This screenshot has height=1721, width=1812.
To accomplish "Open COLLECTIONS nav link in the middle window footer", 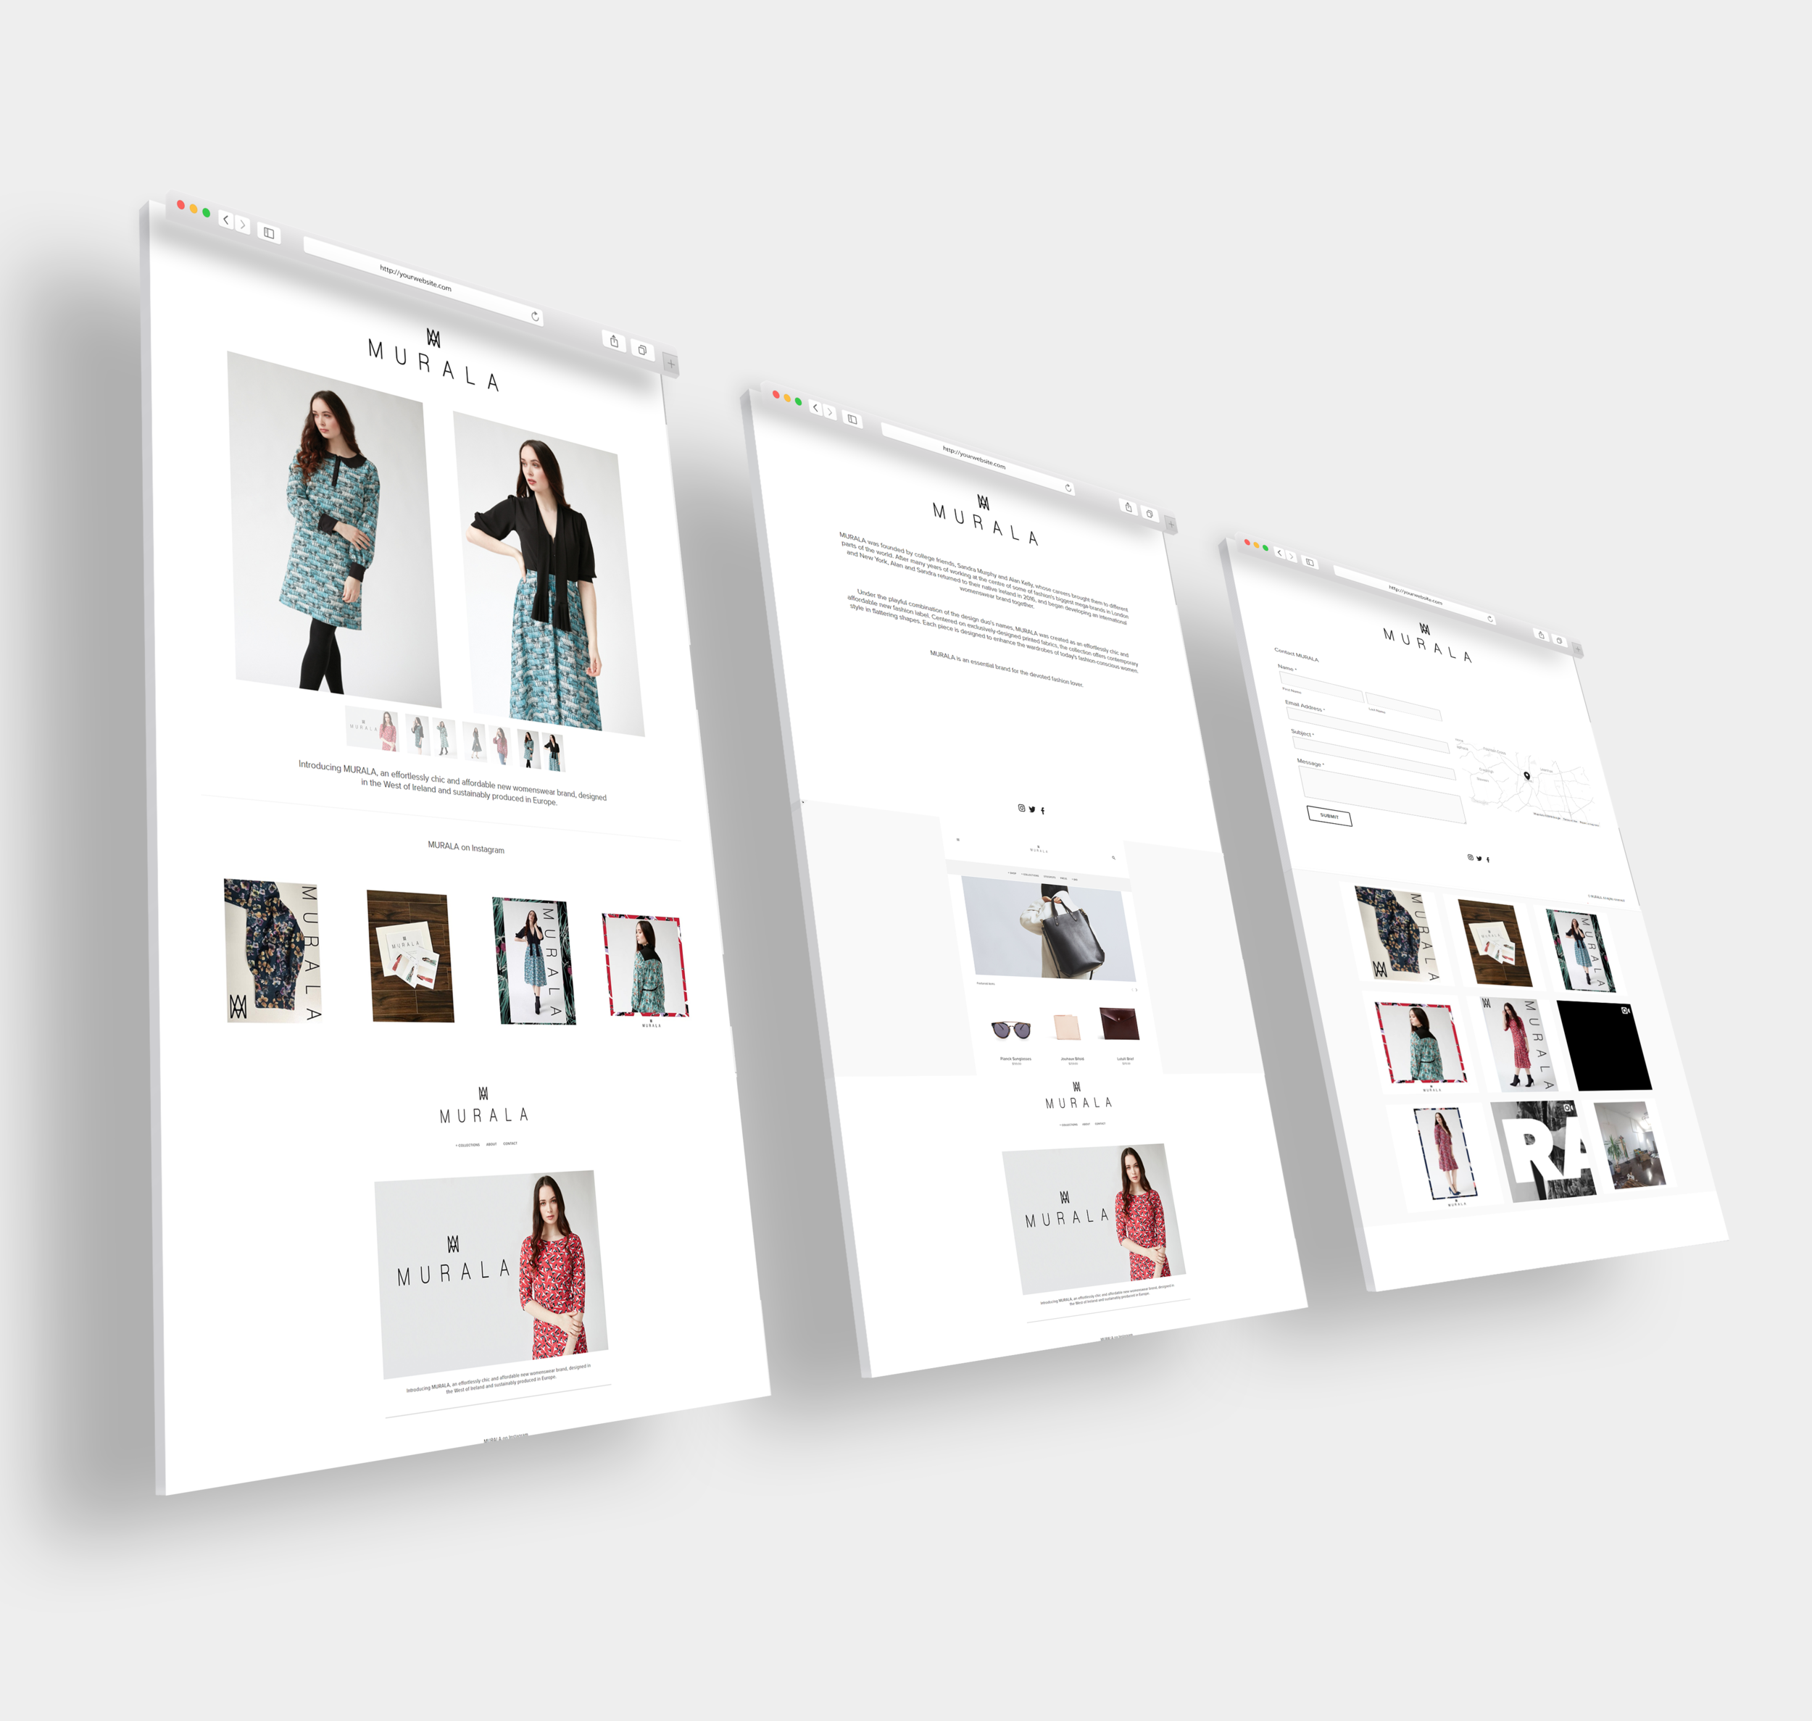I will (x=1069, y=1125).
